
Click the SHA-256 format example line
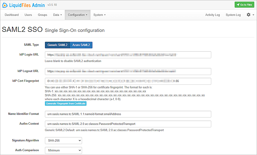pos(125,95)
